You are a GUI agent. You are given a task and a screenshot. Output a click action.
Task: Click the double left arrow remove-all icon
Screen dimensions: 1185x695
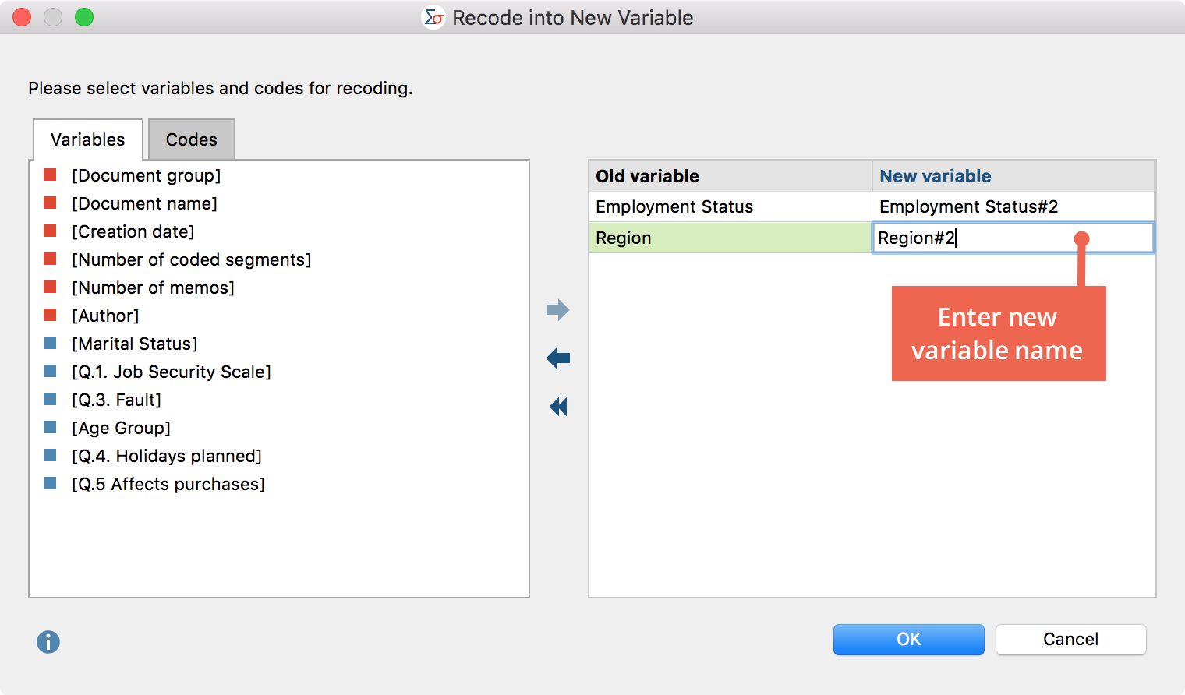tap(558, 407)
